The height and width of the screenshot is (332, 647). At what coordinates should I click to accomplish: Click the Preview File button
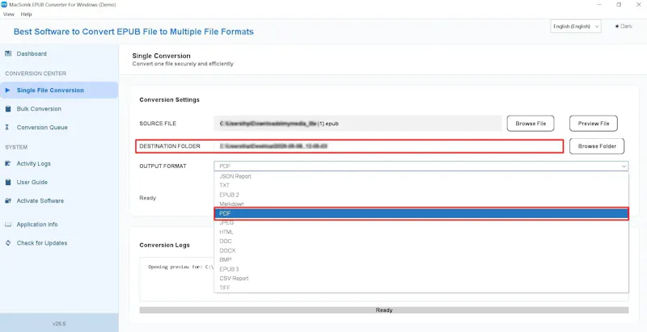click(594, 124)
